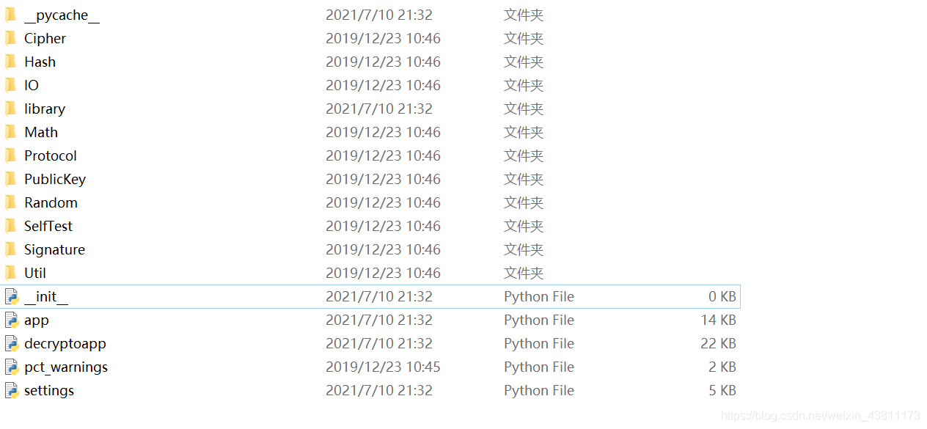927x429 pixels.
Task: Click the Python file icon beside app
Action: coord(12,320)
